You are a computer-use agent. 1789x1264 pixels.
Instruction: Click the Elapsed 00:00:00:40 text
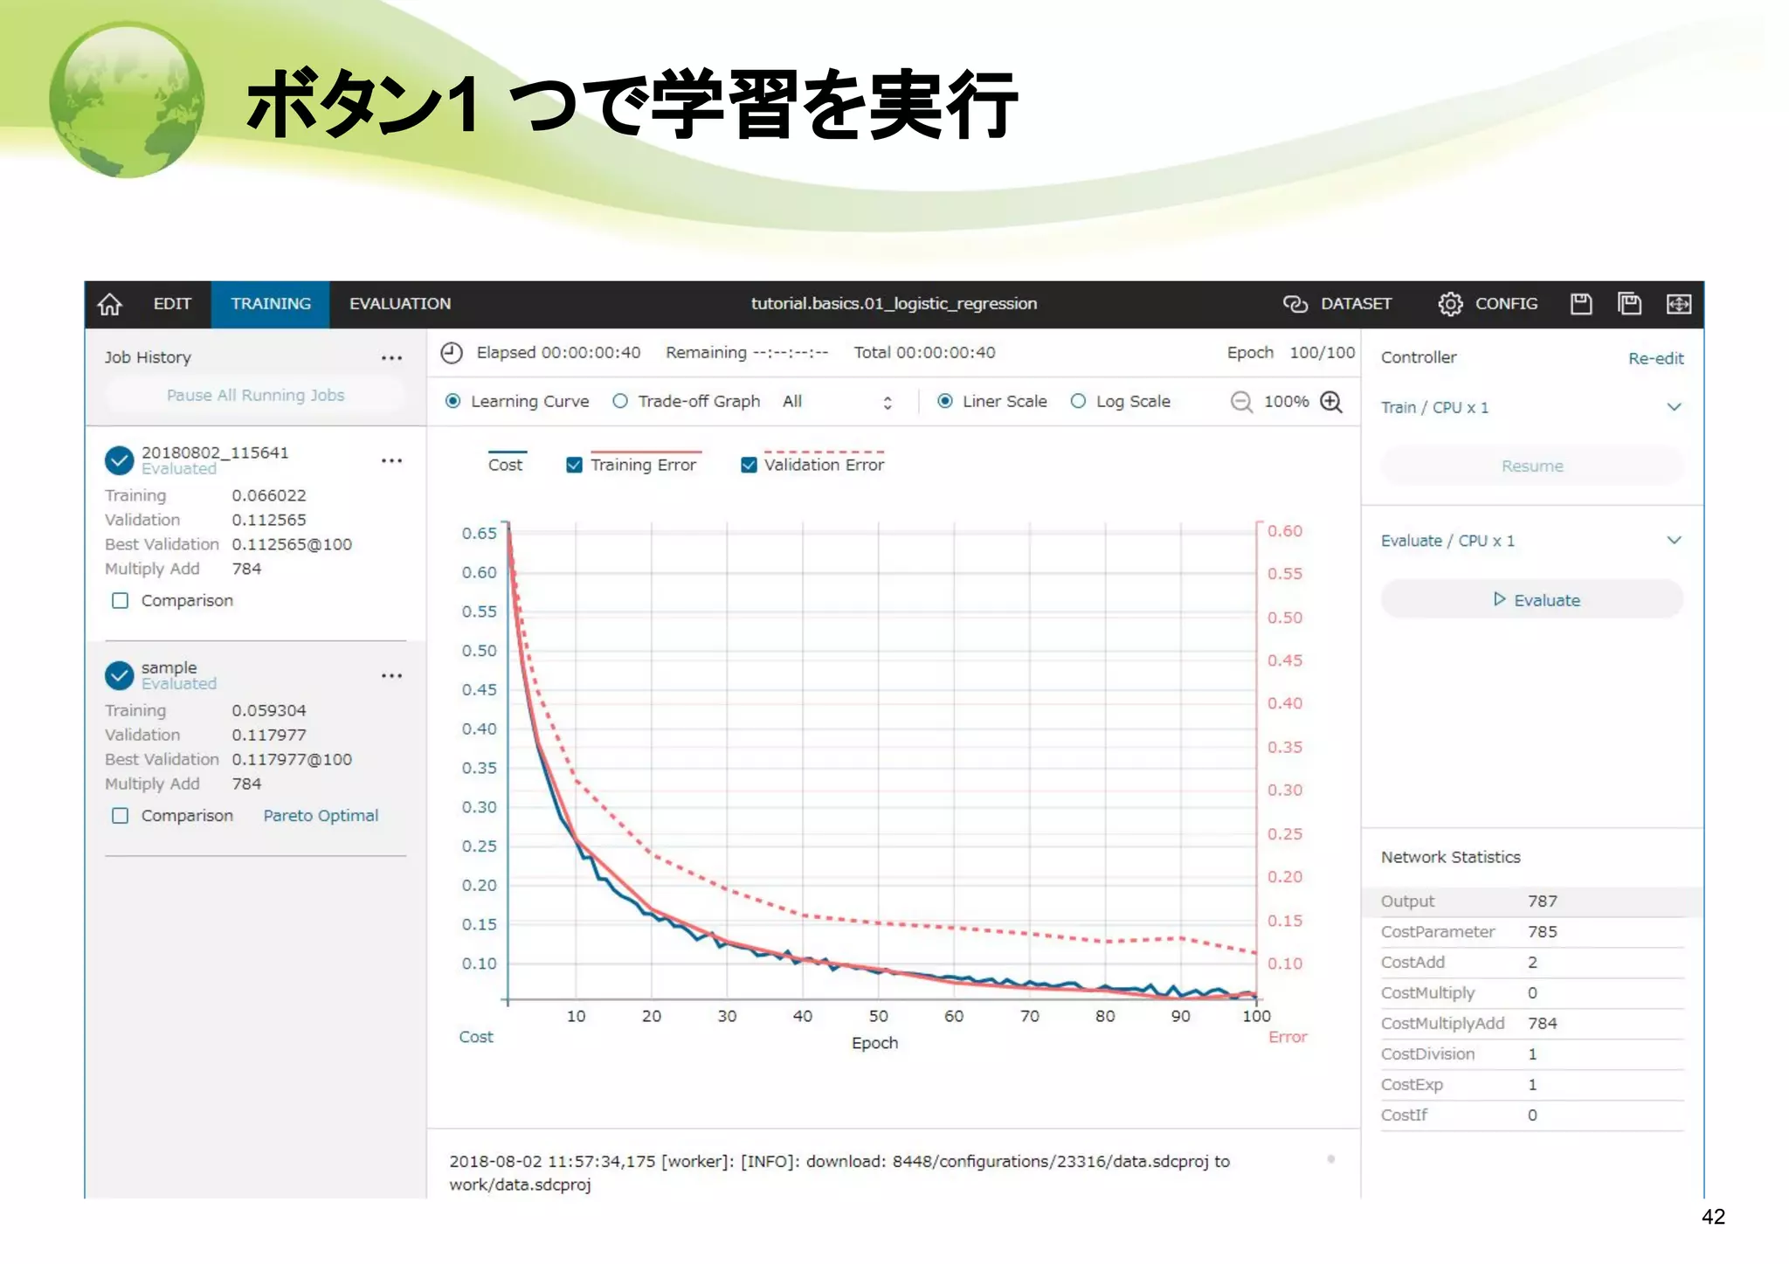[x=558, y=353]
